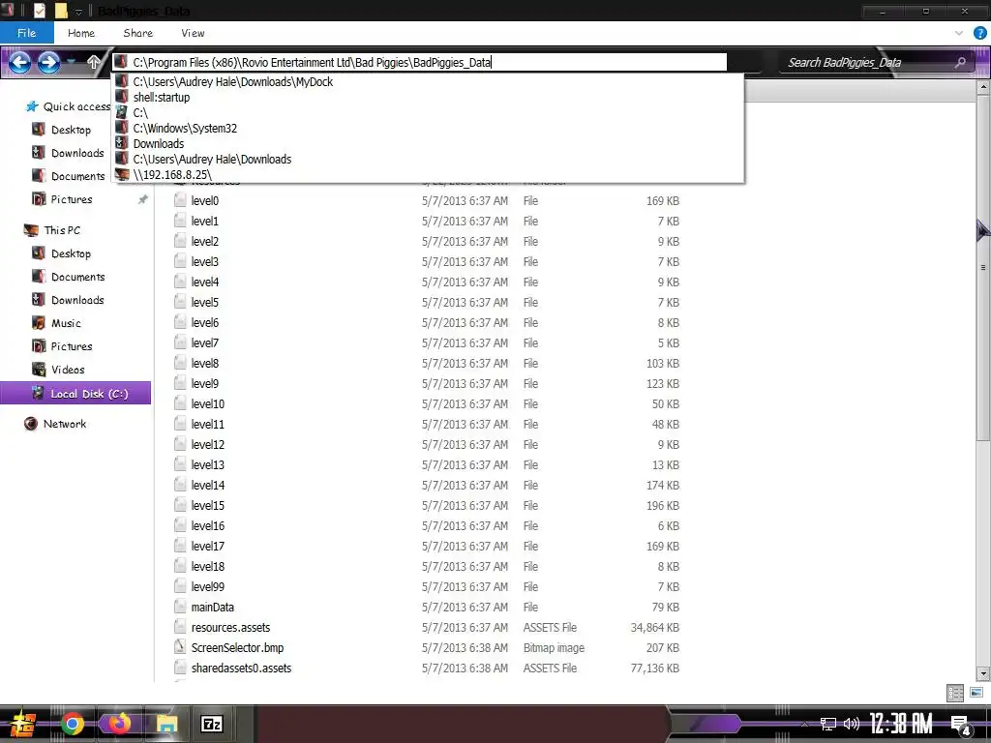Choose the shell:startup suggestion

(427, 98)
